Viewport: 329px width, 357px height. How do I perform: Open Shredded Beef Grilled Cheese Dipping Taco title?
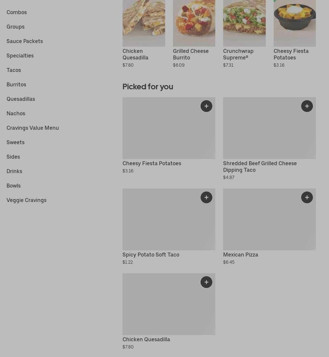coord(260,167)
